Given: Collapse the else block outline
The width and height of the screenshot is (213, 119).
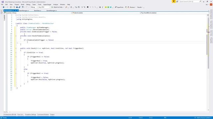Looking at the screenshot, I should [16, 69].
